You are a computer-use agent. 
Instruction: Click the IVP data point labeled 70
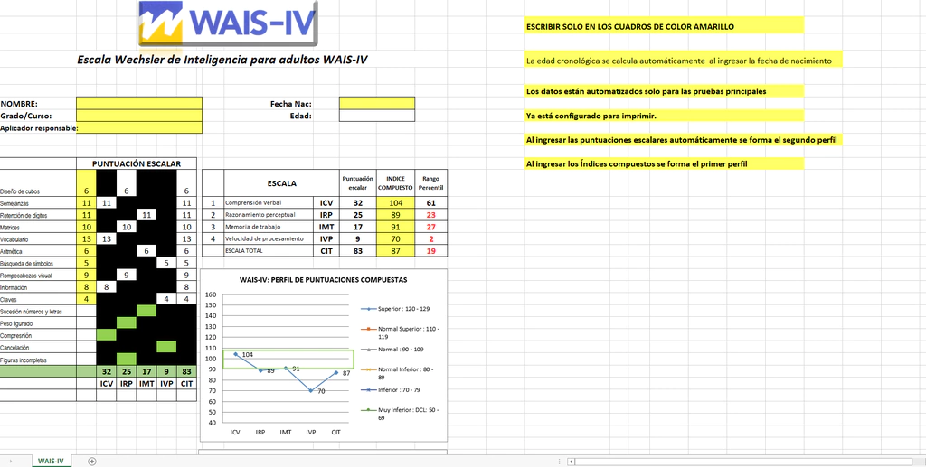pos(310,390)
